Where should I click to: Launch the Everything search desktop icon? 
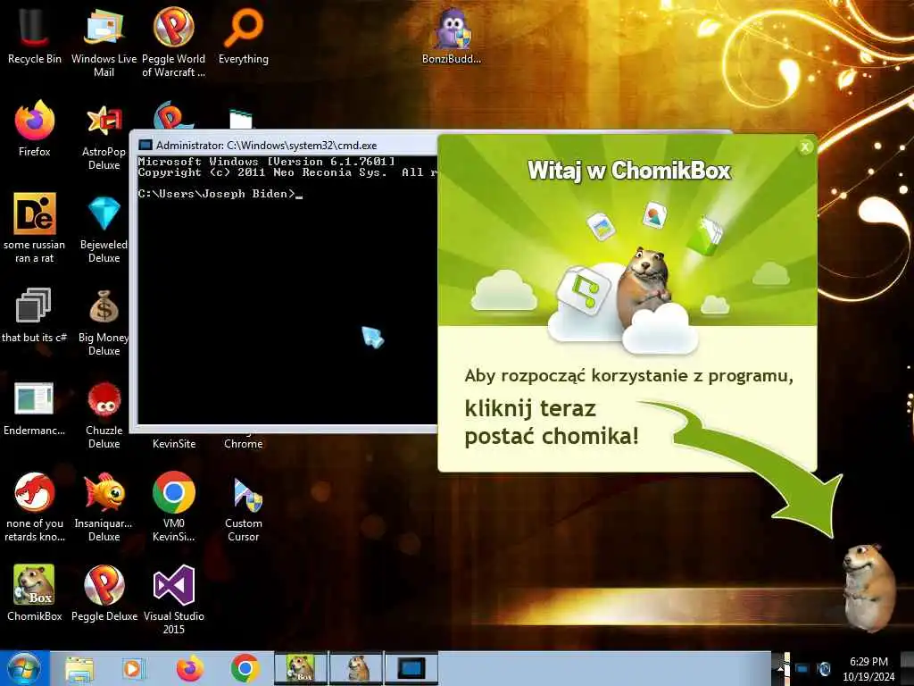[243, 36]
